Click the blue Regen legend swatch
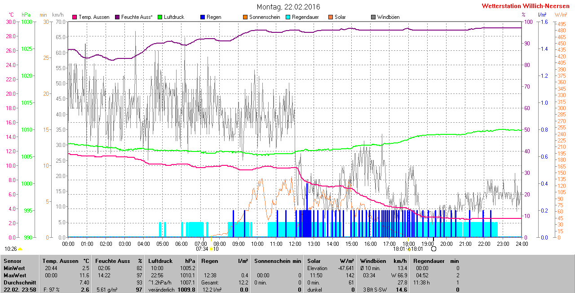This screenshot has height=293, width=575. pyautogui.click(x=203, y=17)
